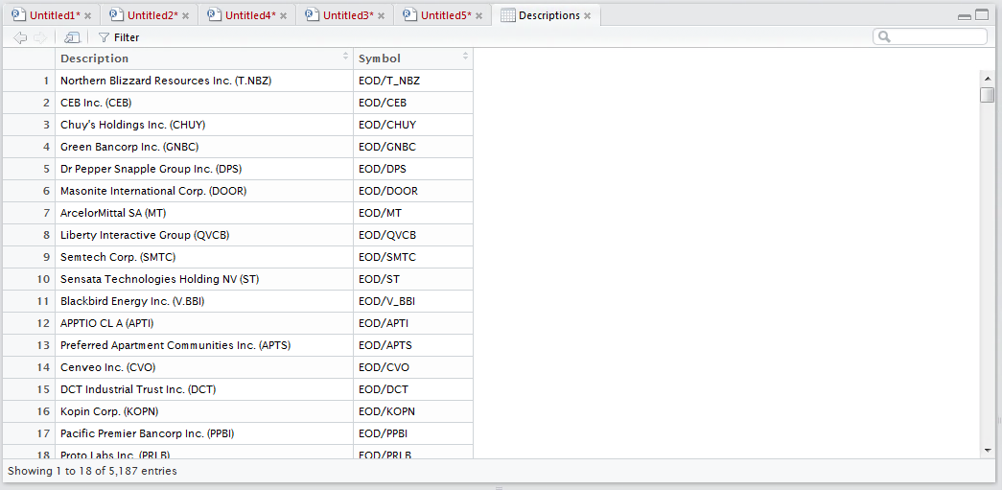Select the CEB Inc. (CEB) cell
Image resolution: width=1002 pixels, height=490 pixels.
click(204, 103)
